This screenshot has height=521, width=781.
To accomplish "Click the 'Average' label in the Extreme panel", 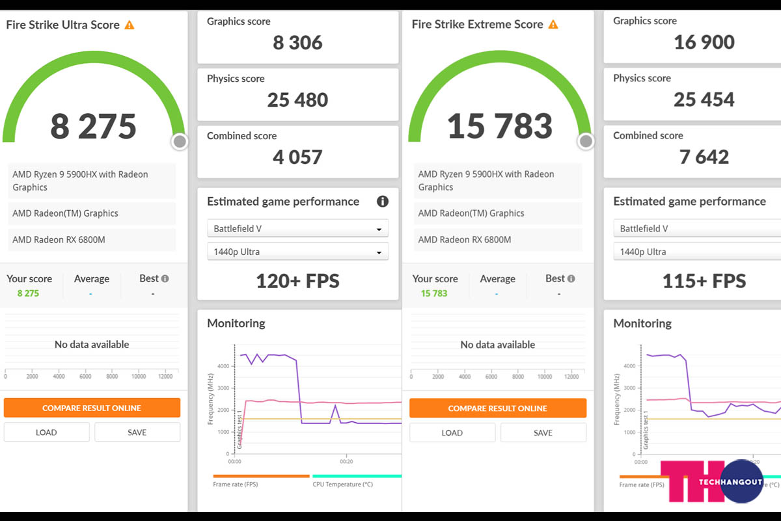I will point(498,279).
